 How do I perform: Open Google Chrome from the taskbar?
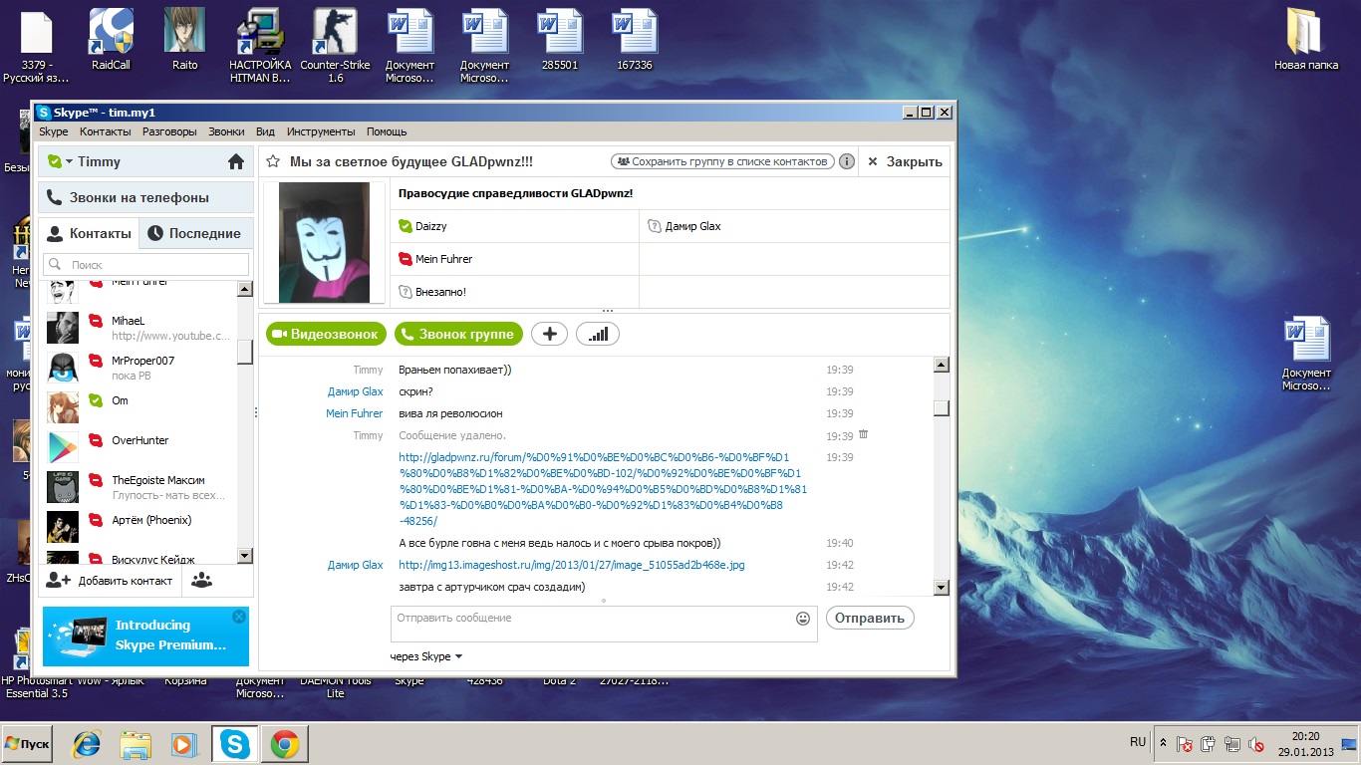[284, 744]
